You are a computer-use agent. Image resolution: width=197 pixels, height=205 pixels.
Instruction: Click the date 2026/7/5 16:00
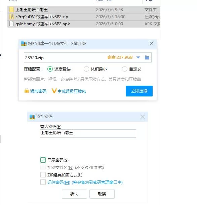(111, 17)
